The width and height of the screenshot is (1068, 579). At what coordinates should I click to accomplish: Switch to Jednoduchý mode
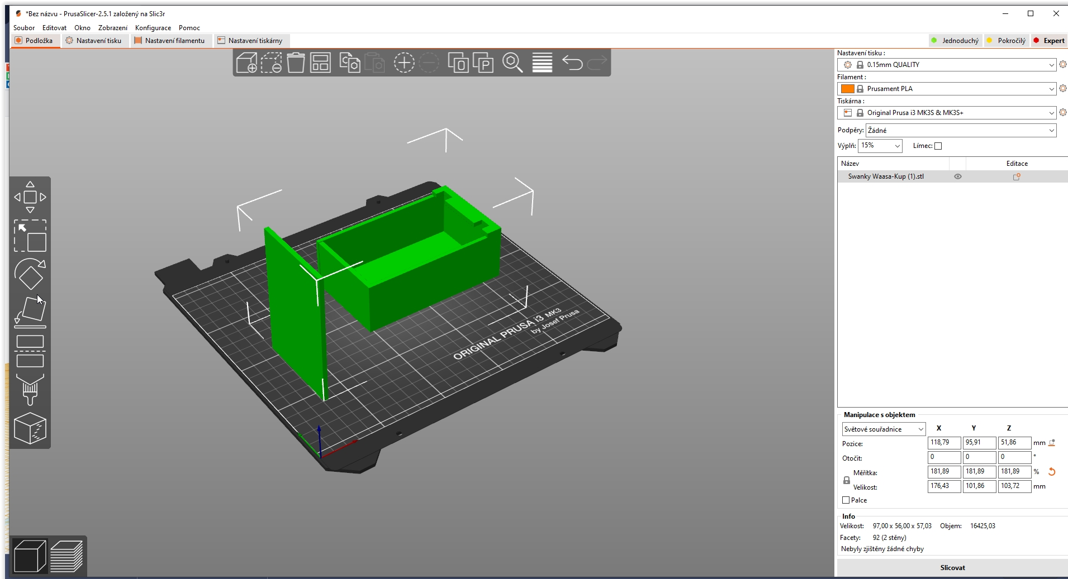coord(955,41)
